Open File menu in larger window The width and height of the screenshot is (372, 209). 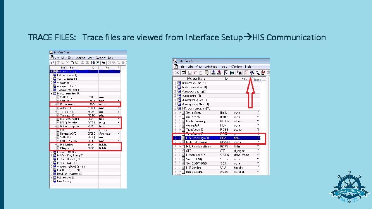coord(182,67)
